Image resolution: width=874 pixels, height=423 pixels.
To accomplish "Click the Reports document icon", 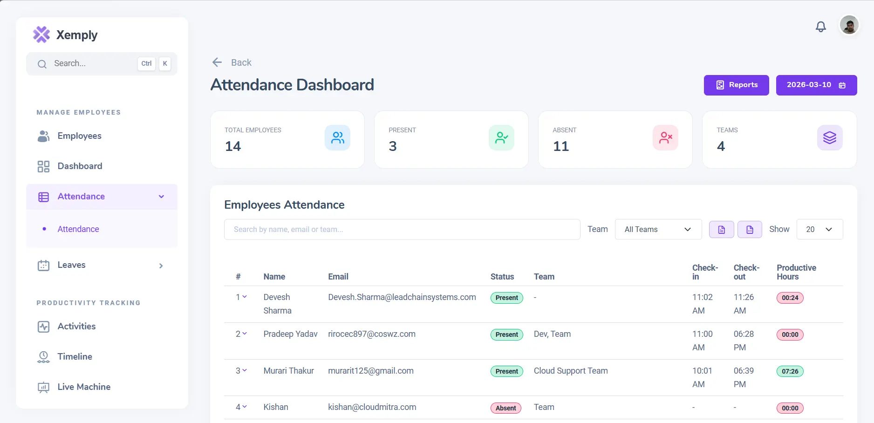I will point(720,85).
